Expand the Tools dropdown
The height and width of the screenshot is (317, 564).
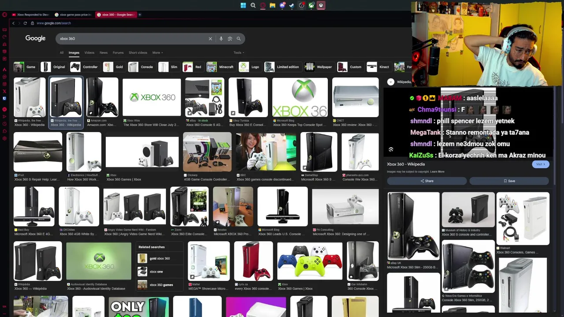tap(239, 53)
